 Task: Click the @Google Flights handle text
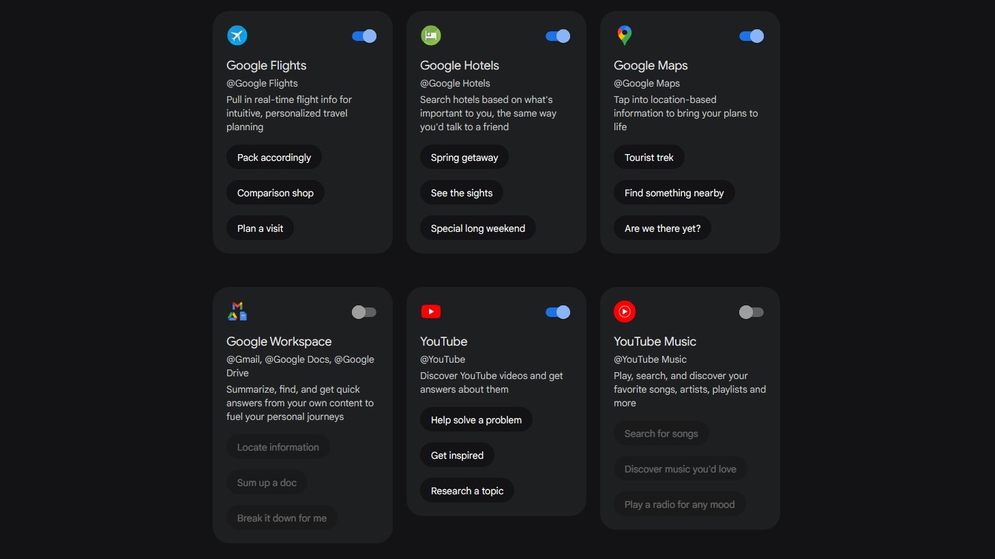click(x=262, y=83)
